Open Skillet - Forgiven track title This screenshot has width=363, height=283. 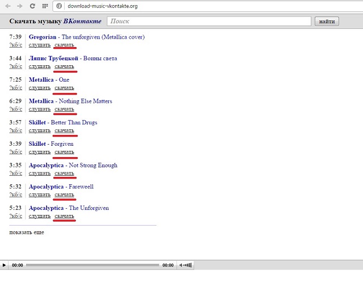coord(51,144)
